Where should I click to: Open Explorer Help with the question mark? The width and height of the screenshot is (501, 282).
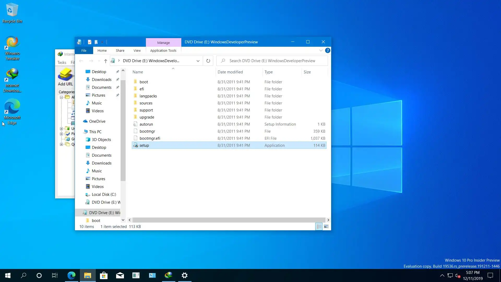[x=328, y=50]
